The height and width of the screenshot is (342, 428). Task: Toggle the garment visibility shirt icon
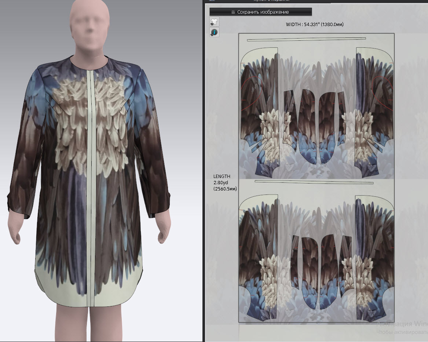[x=214, y=22]
